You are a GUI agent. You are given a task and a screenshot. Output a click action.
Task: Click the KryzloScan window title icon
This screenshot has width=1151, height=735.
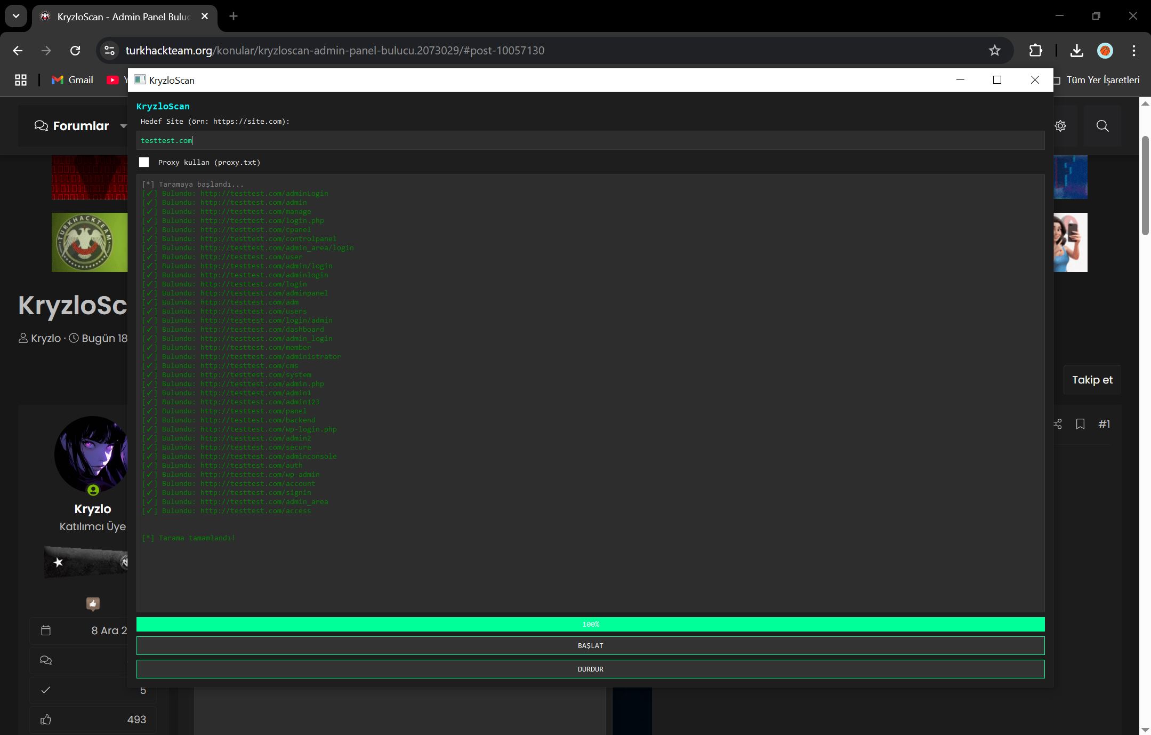point(140,80)
